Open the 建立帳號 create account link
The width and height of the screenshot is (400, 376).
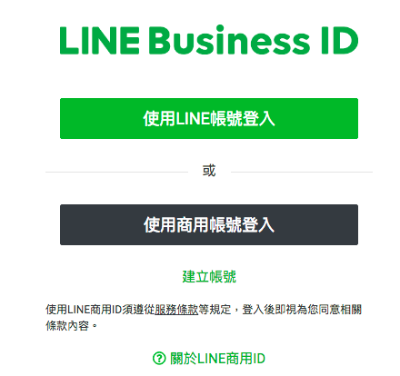[209, 276]
